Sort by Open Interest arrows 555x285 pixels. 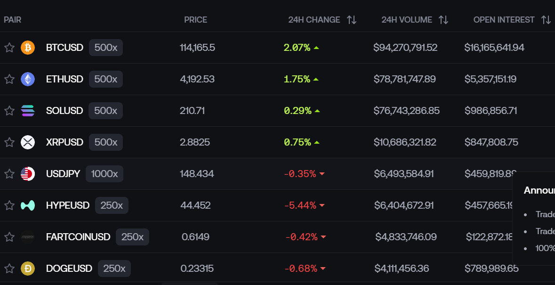coord(546,20)
